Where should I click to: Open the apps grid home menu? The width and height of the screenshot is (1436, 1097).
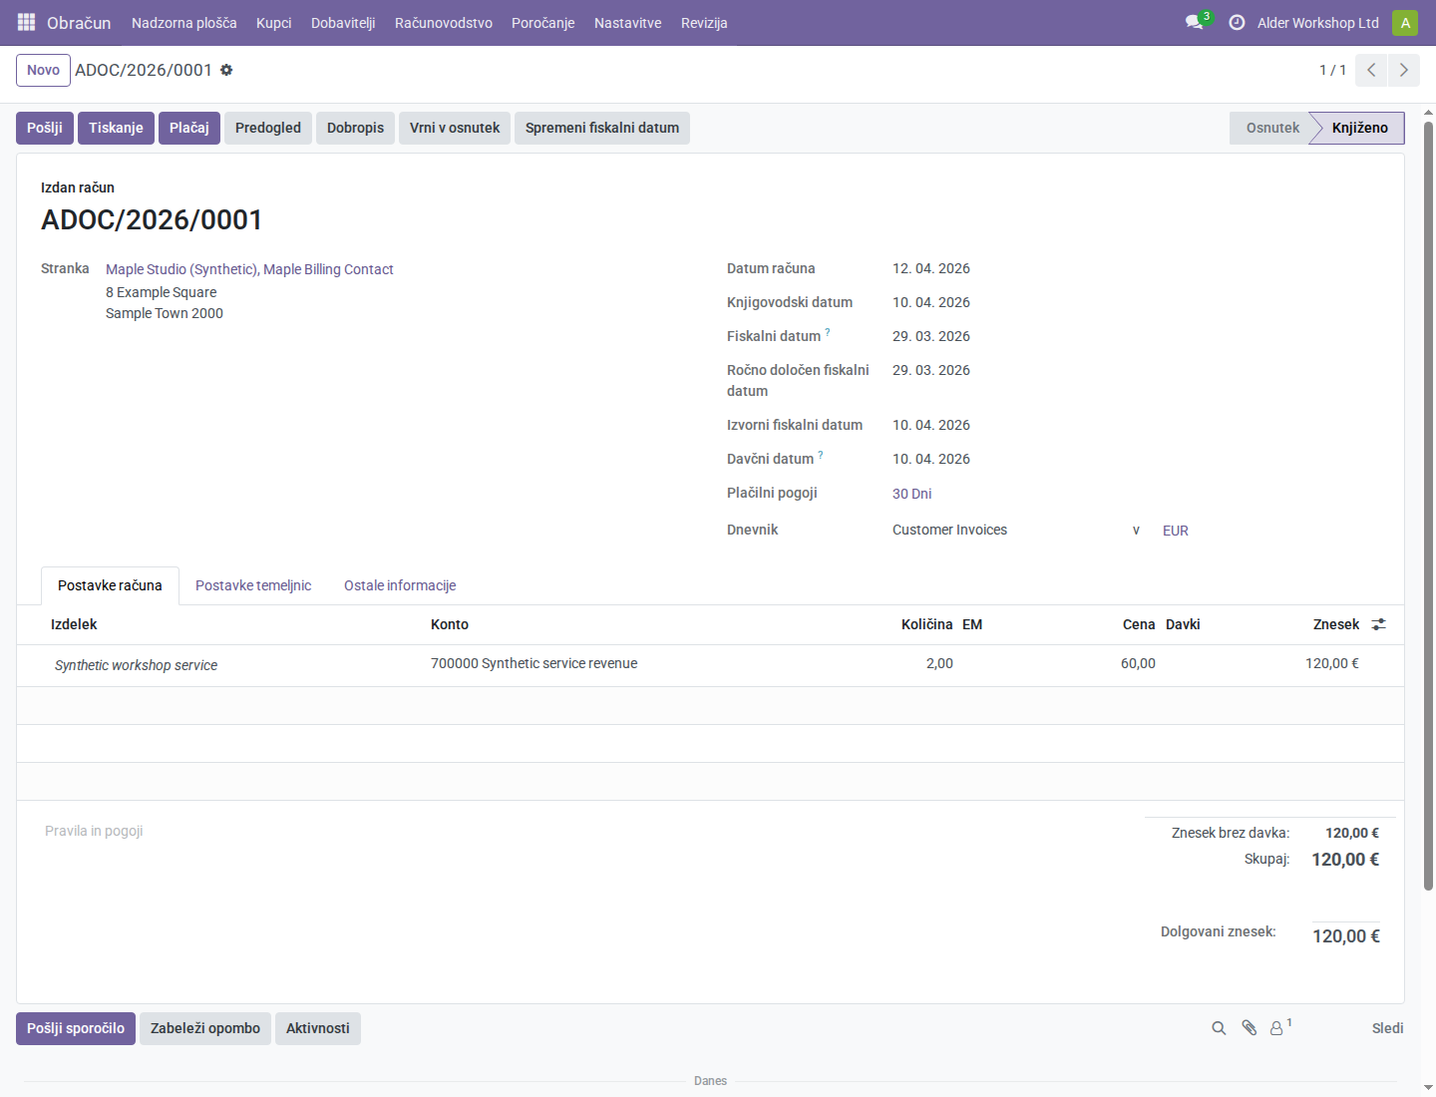pyautogui.click(x=27, y=22)
